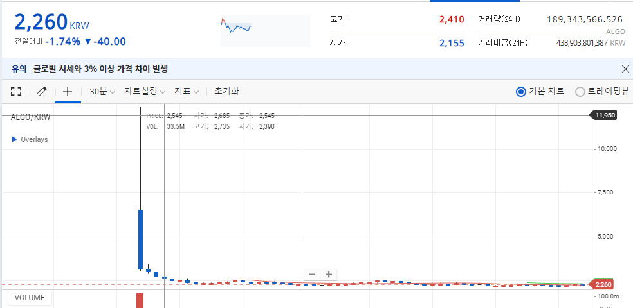
Task: Click the VOLUME label button
Action: click(30, 298)
